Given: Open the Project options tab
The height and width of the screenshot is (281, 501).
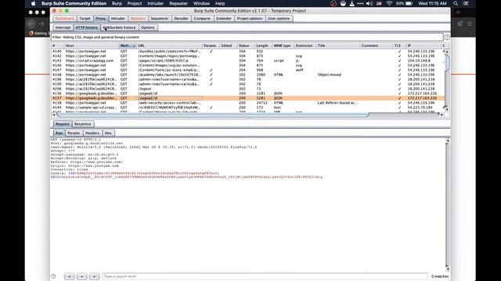Looking at the screenshot, I should coord(250,19).
